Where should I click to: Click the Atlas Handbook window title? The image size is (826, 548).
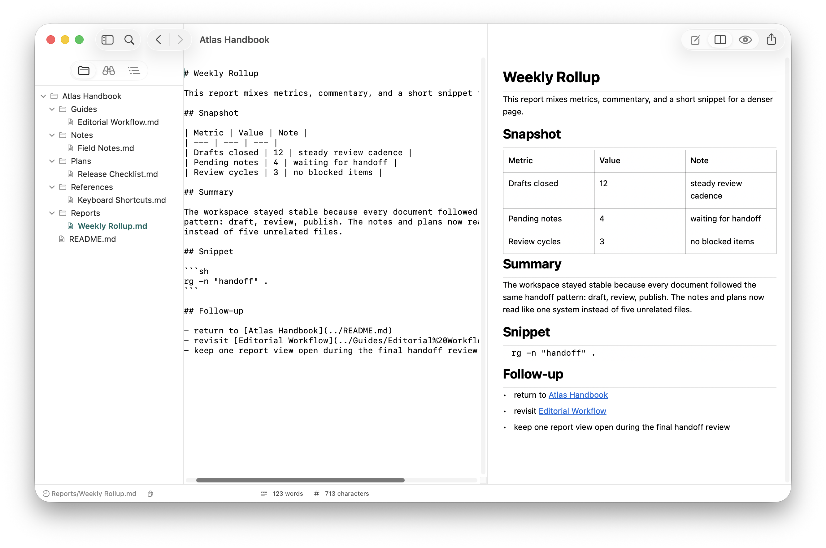coord(234,40)
